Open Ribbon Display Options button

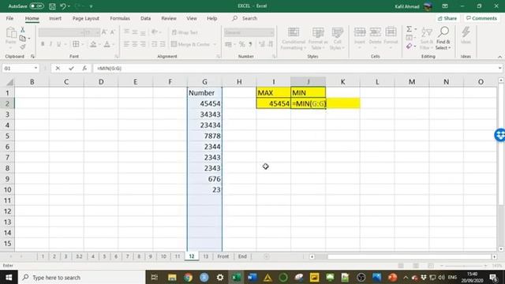click(x=445, y=6)
